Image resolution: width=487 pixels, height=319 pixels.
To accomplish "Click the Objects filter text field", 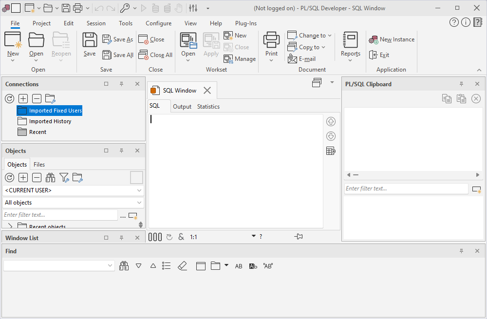I will pyautogui.click(x=60, y=215).
